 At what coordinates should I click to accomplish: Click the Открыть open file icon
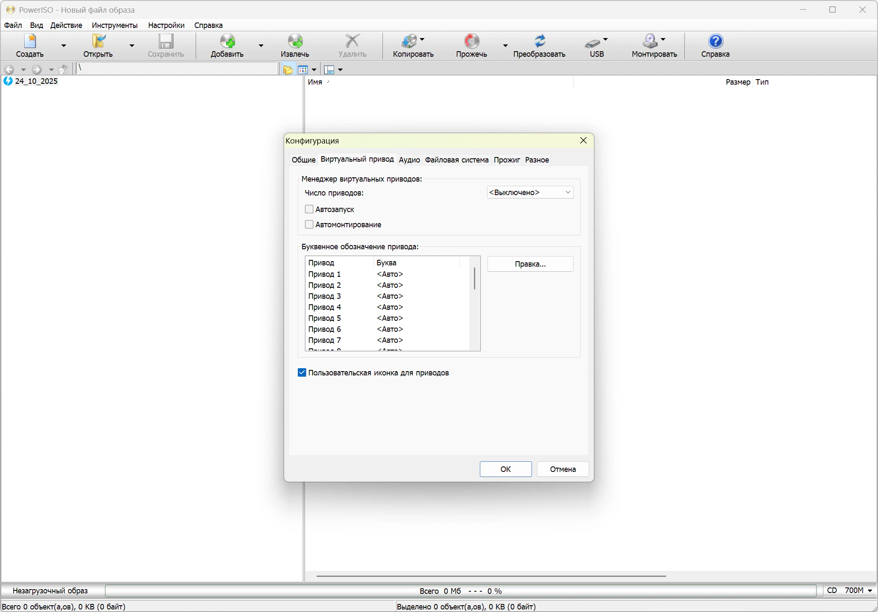98,41
